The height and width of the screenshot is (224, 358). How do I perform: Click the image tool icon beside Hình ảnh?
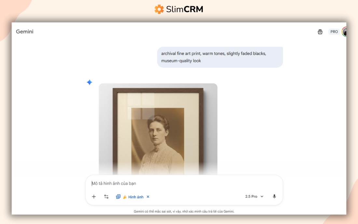[x=118, y=197]
